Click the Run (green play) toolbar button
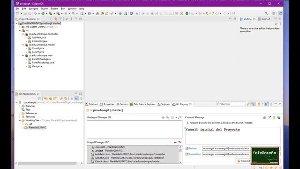This screenshot has height=169, width=300. (43, 14)
